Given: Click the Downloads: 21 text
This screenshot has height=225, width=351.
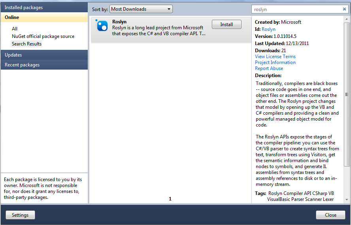Looking at the screenshot, I should click(x=270, y=51).
